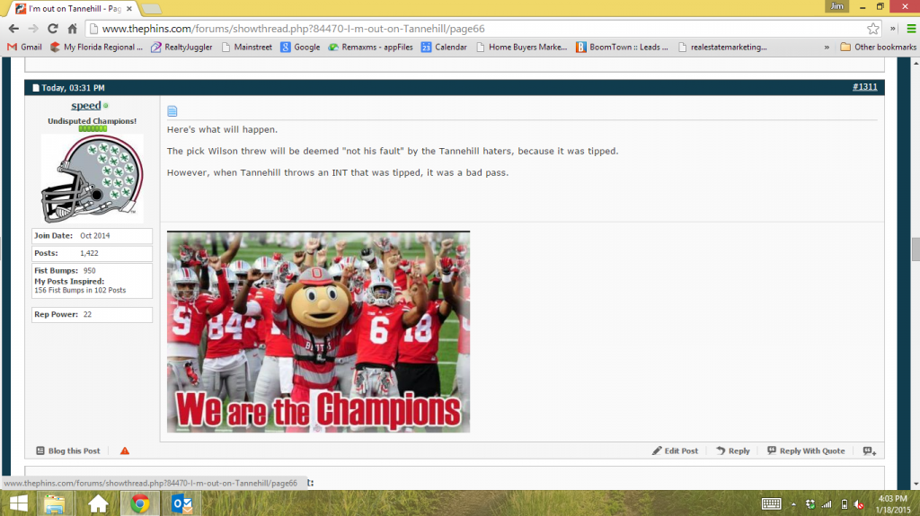Open the Windows Start button
920x516 pixels.
(x=19, y=503)
